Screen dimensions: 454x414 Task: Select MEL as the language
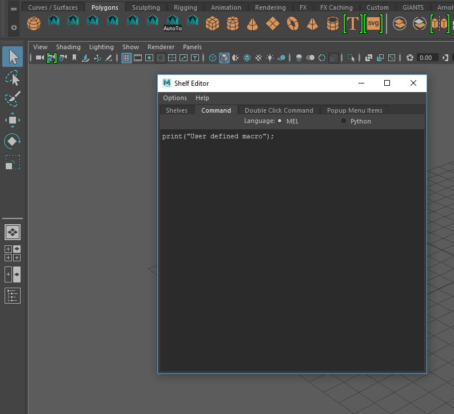point(280,121)
